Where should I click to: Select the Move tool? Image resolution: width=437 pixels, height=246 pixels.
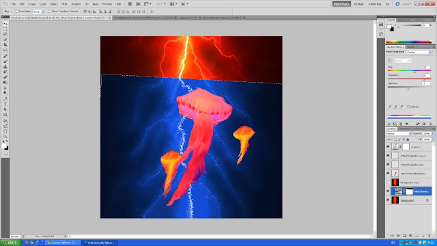coord(5,24)
